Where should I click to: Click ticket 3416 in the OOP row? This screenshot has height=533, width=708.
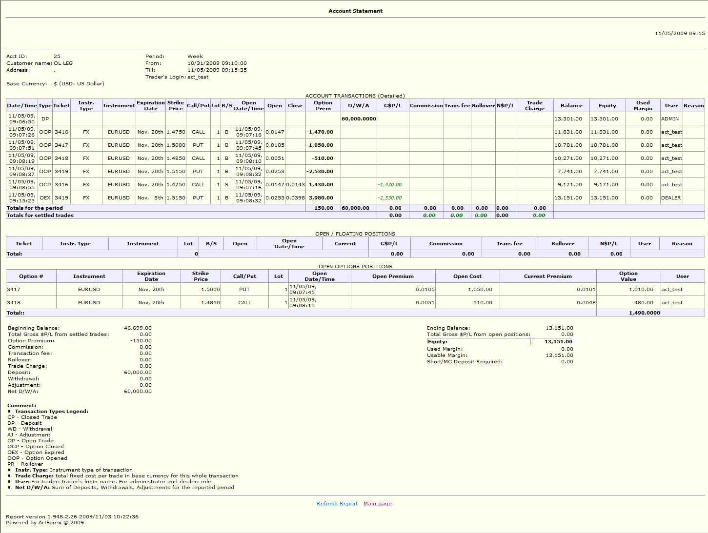pyautogui.click(x=61, y=132)
